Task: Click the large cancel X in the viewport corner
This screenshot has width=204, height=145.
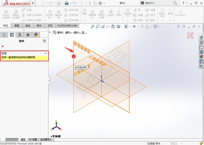Action: pyautogui.click(x=190, y=35)
